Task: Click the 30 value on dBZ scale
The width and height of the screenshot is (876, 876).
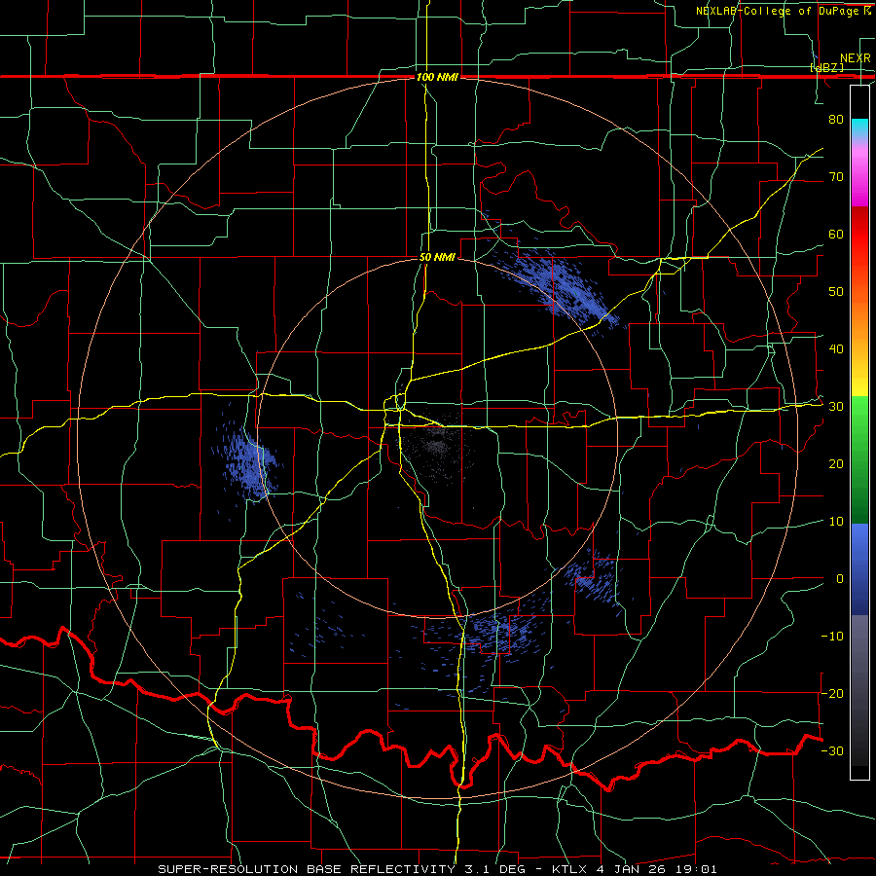Action: pyautogui.click(x=836, y=407)
